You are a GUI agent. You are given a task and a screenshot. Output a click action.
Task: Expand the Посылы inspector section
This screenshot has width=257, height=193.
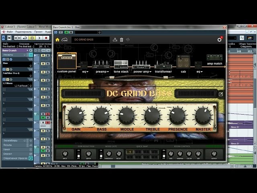pos(17,145)
